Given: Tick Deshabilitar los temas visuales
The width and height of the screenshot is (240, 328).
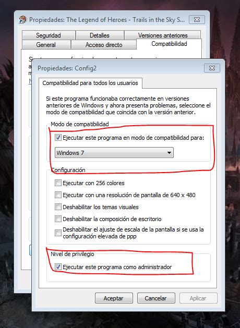Looking at the screenshot, I should pos(58,207).
